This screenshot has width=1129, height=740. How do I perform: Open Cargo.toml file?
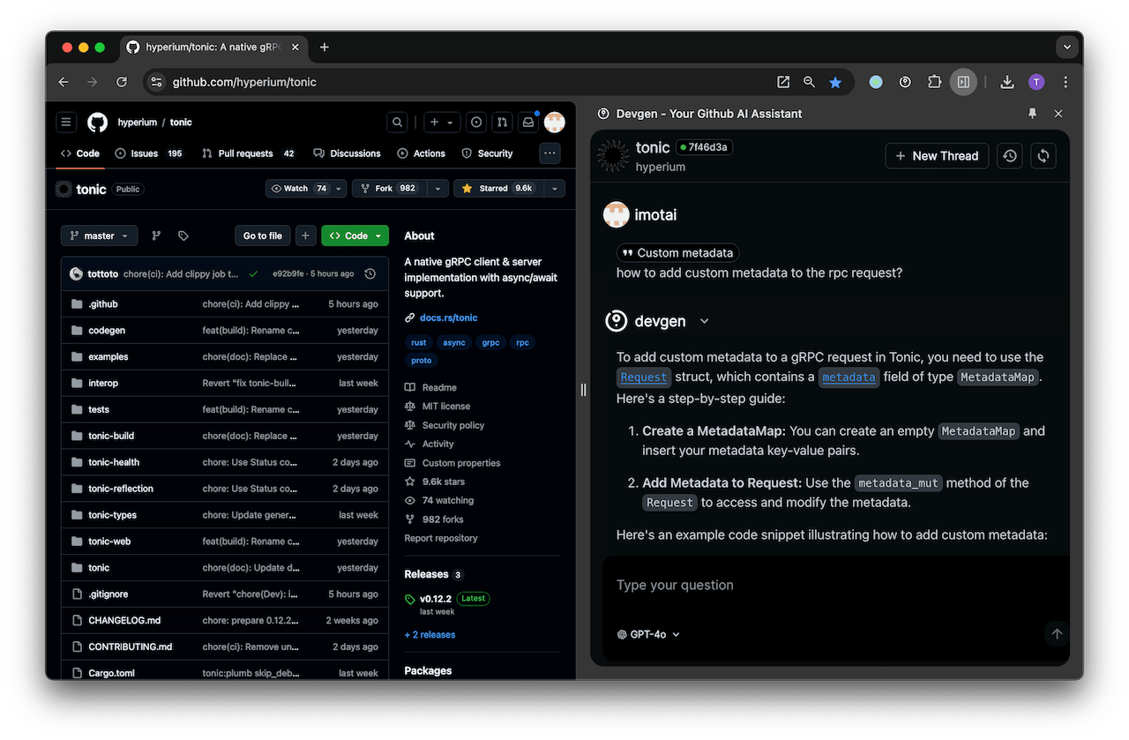(x=111, y=673)
